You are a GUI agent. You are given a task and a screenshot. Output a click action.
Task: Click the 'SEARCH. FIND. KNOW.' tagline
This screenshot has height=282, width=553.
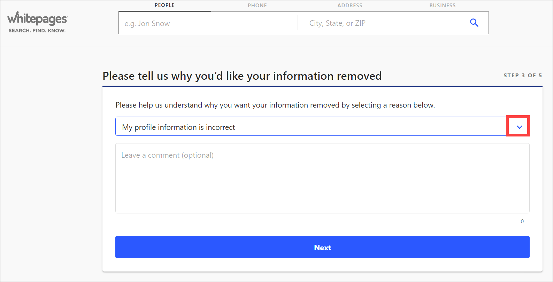[37, 31]
